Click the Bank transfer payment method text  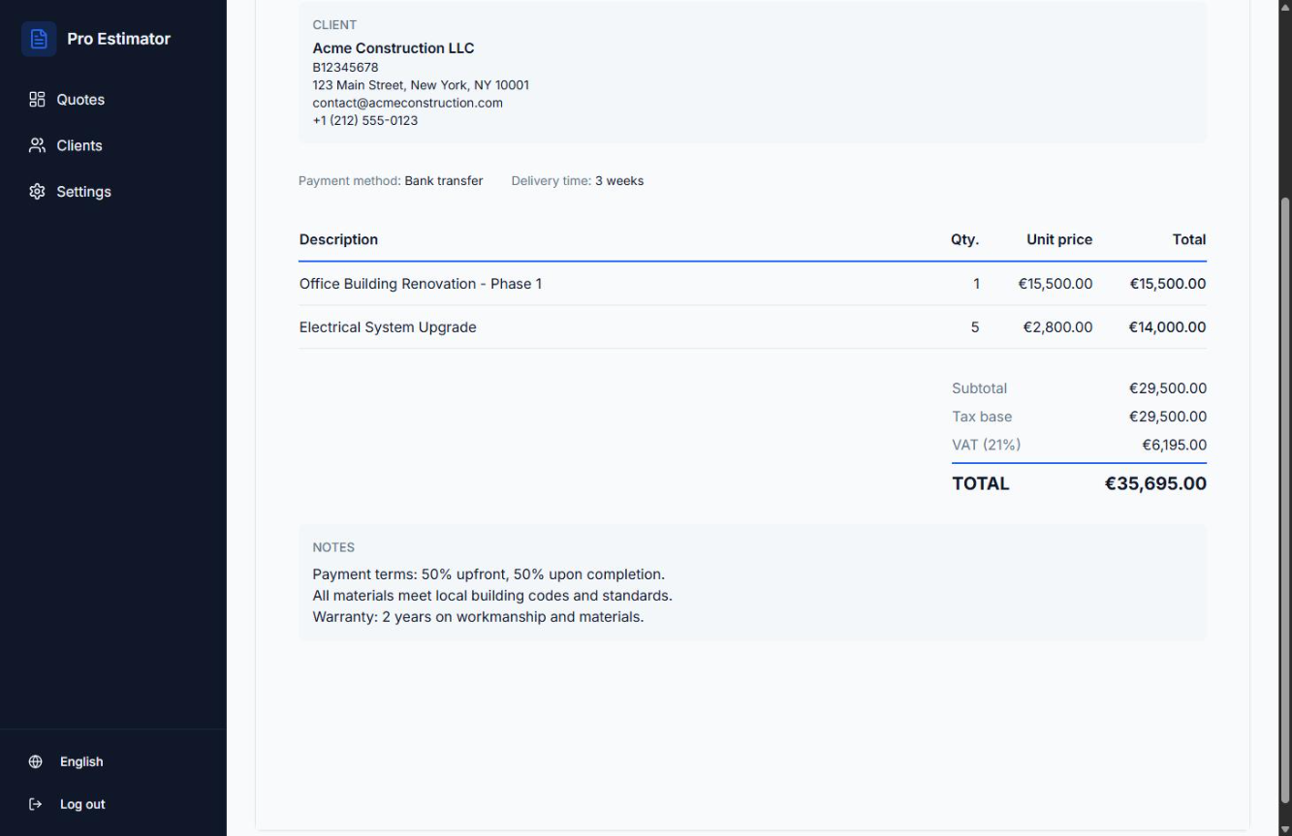(443, 180)
